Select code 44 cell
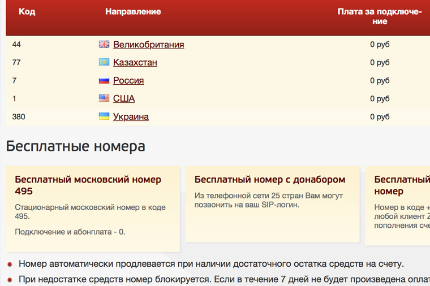 pos(16,45)
